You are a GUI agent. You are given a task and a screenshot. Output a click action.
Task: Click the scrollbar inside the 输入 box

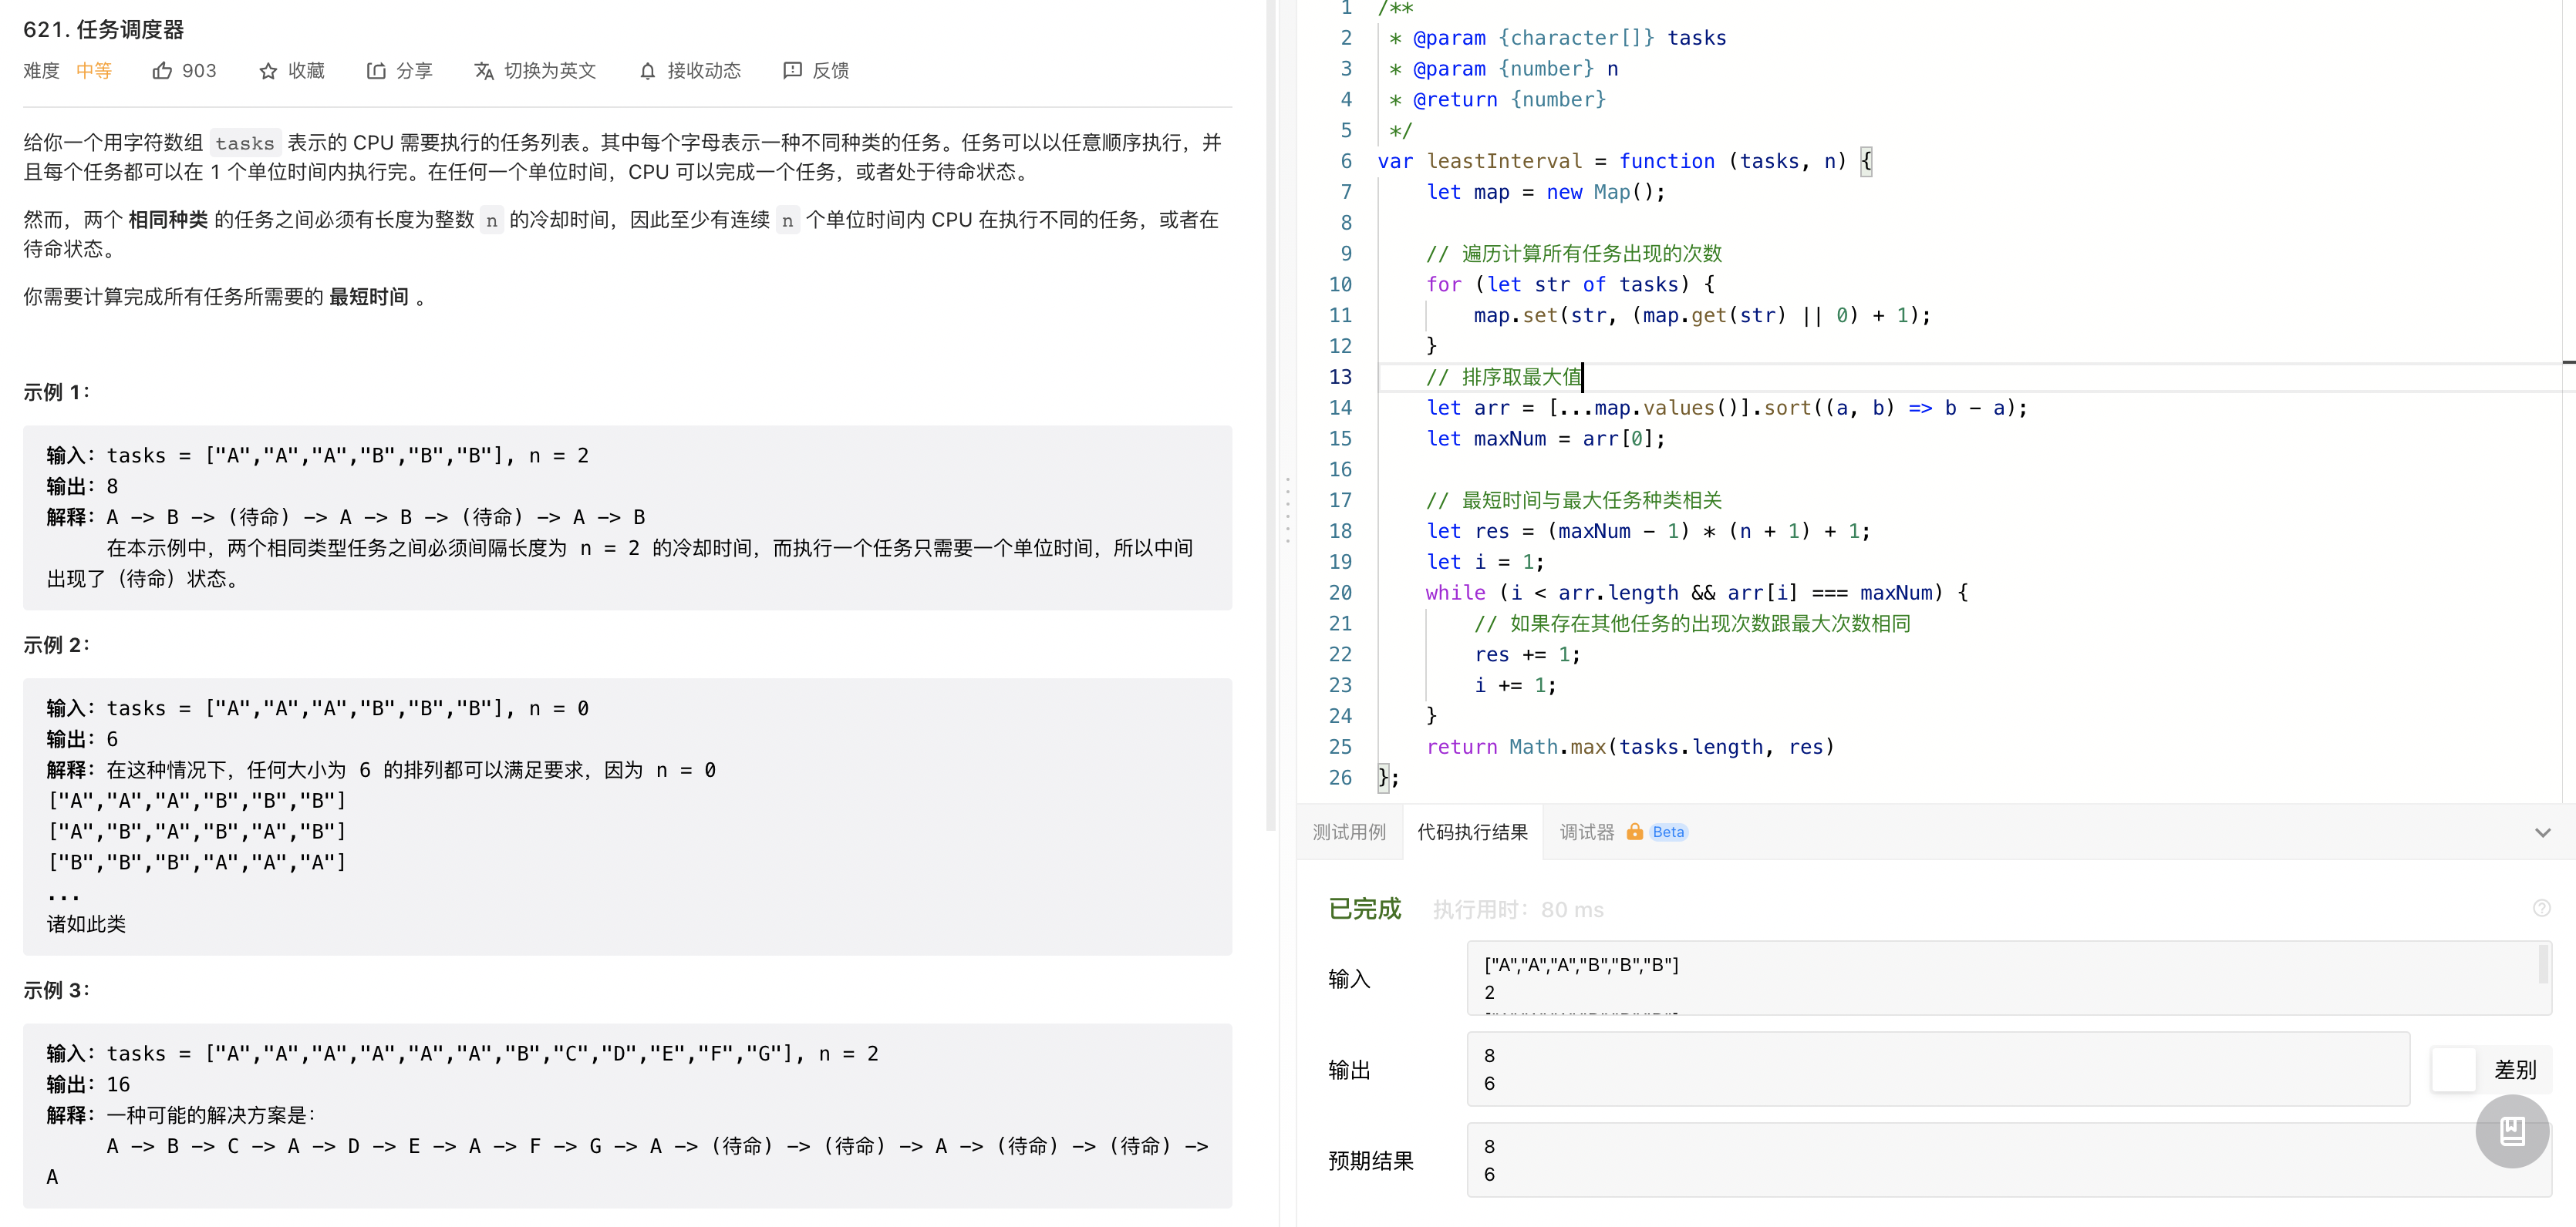[x=2543, y=965]
